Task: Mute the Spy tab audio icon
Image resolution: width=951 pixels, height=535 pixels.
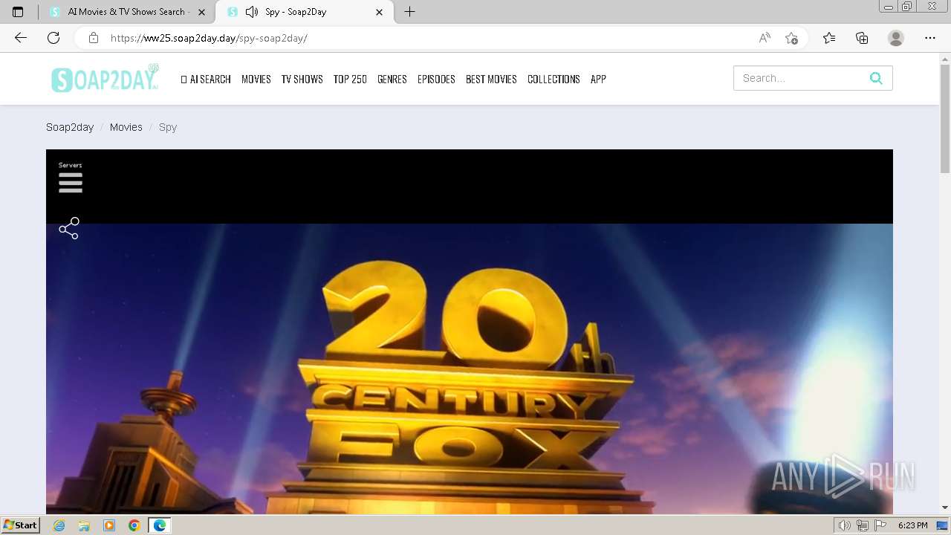Action: (252, 12)
